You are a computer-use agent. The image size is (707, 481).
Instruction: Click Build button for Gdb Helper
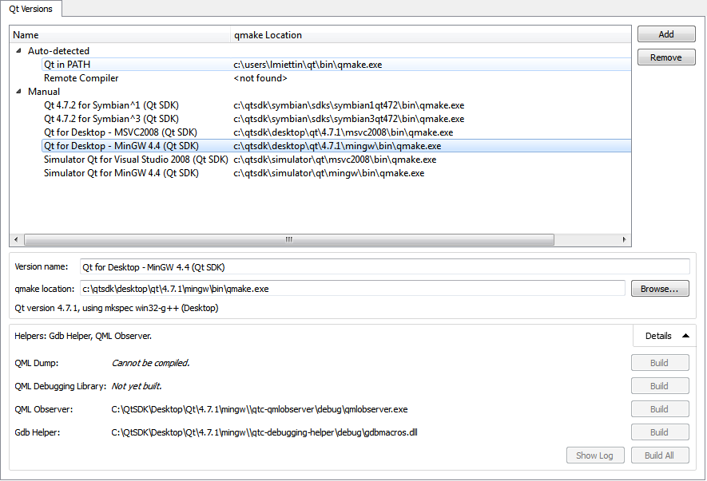point(660,432)
